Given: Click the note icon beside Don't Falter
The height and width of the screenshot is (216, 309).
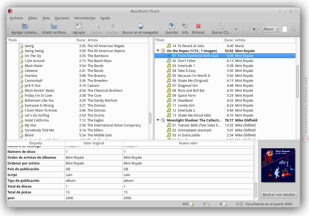Looking at the screenshot, I should (169, 61).
